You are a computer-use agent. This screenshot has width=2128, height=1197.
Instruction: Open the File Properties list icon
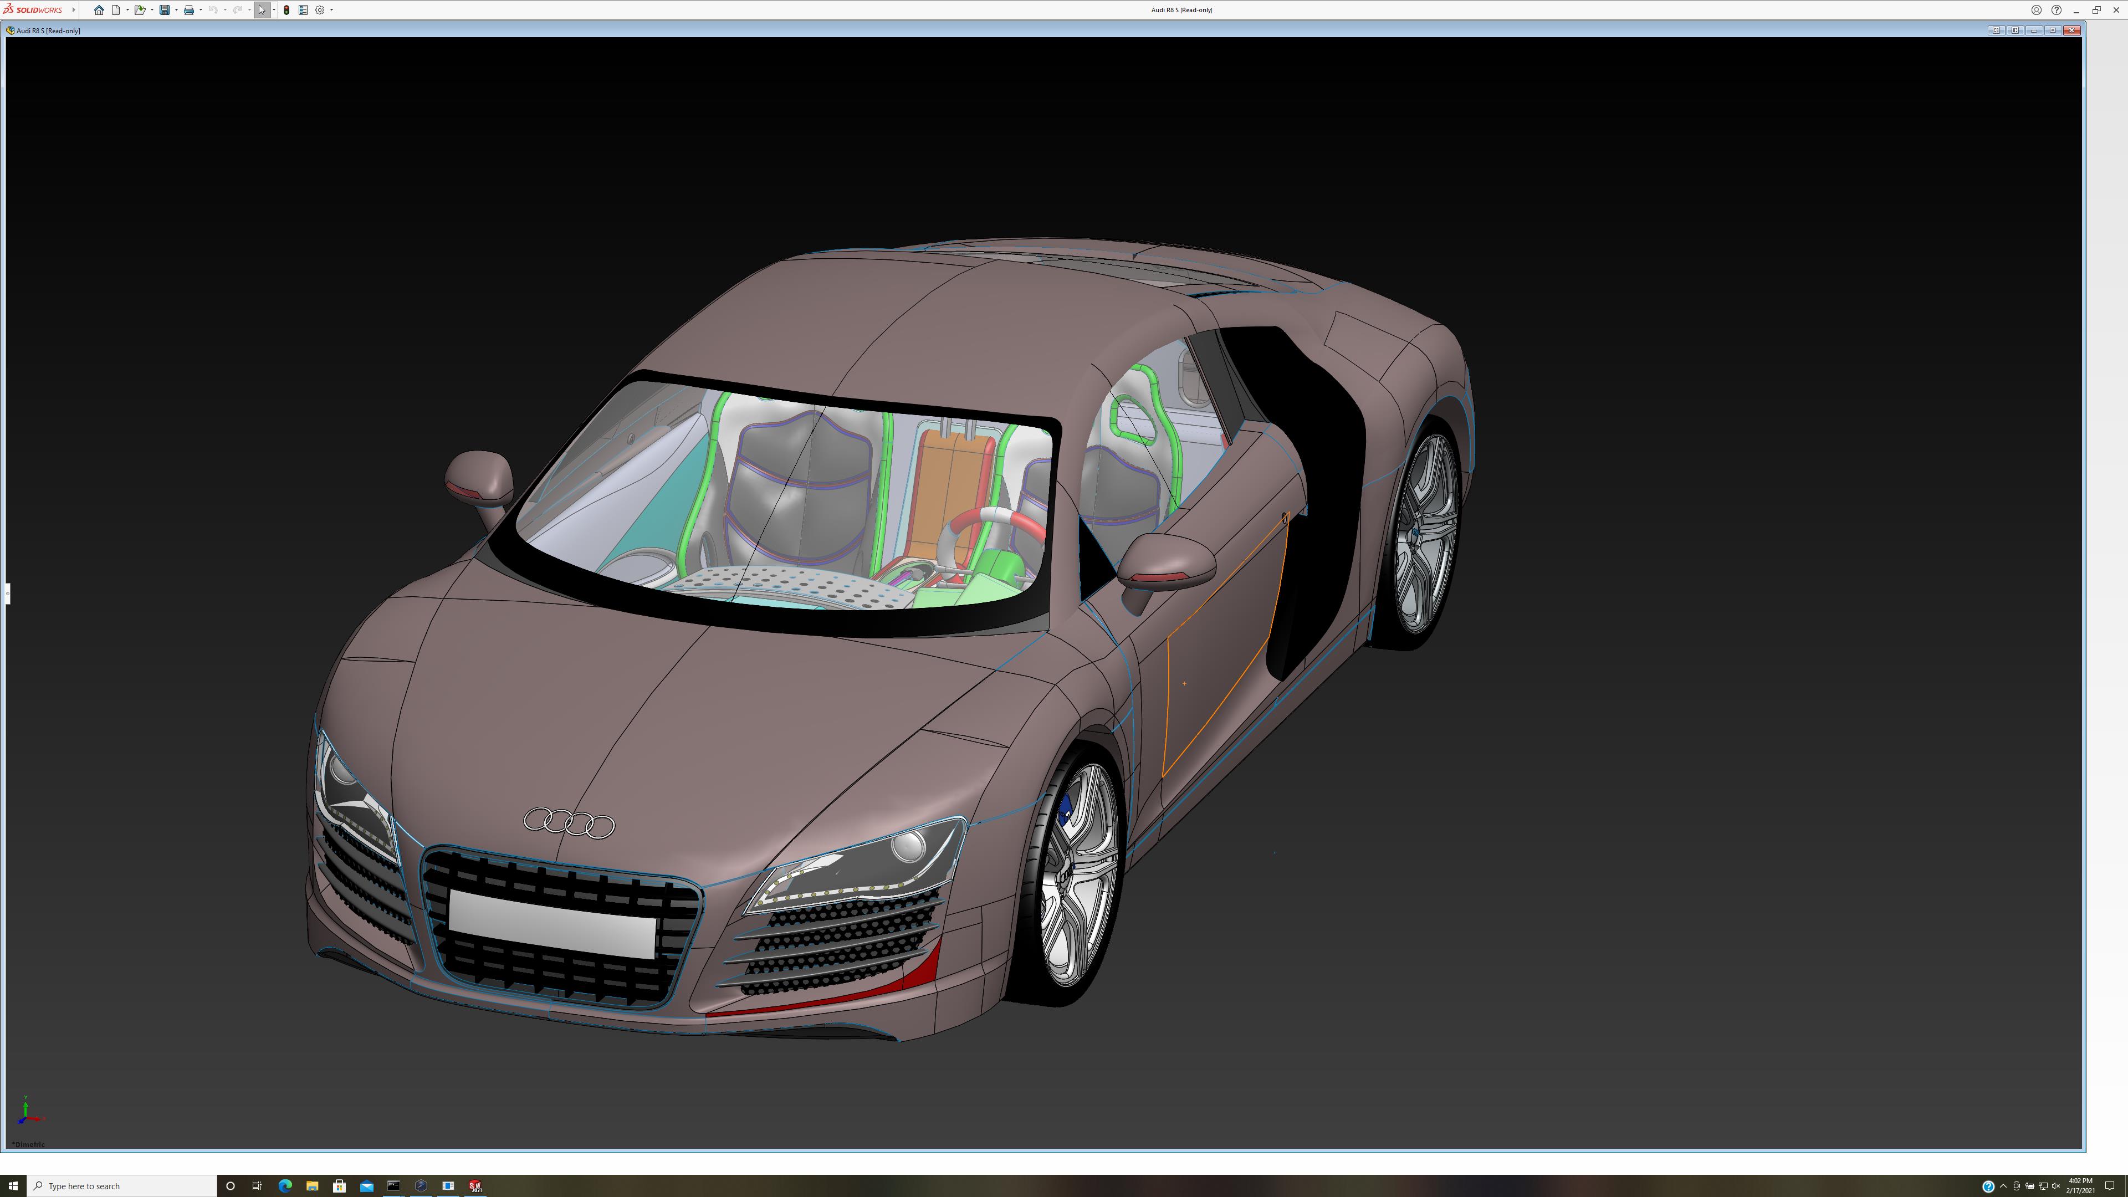point(303,10)
